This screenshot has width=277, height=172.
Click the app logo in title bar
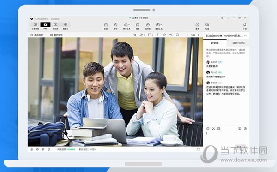pos(32,19)
